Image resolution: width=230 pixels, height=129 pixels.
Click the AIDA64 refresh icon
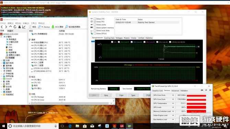click(15, 27)
